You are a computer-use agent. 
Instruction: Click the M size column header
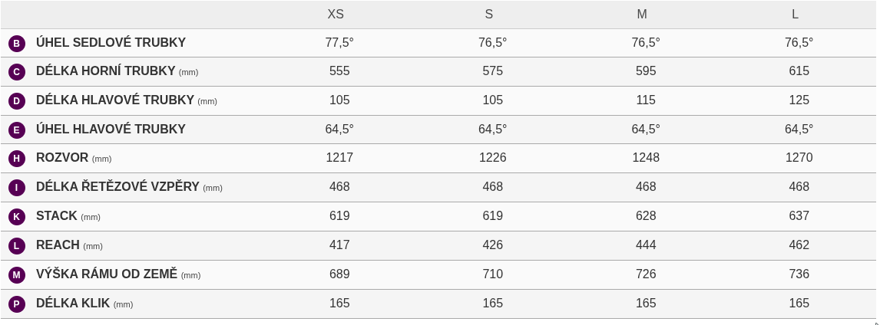(642, 15)
